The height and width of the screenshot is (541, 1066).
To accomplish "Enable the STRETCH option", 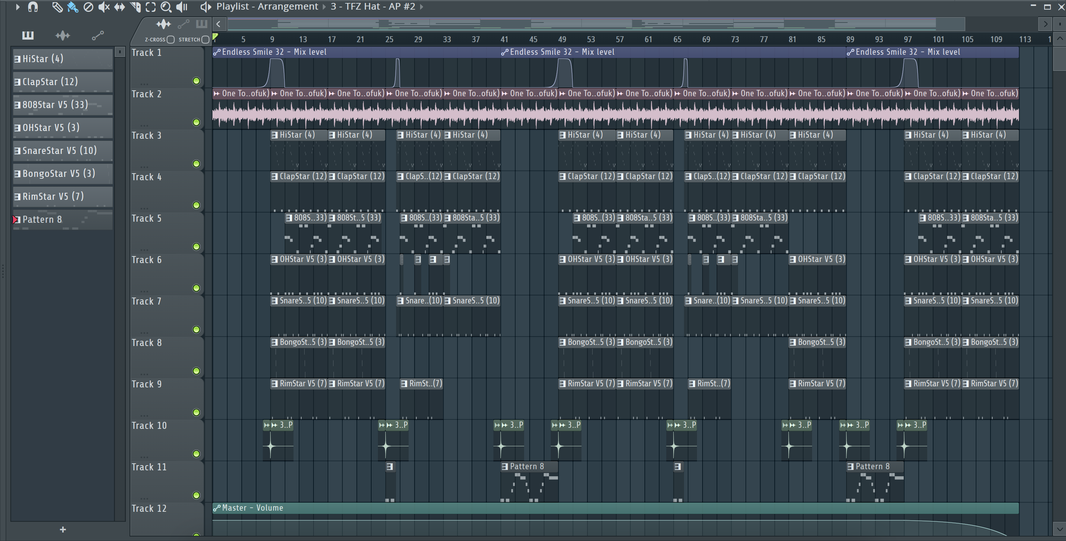I will [x=205, y=40].
